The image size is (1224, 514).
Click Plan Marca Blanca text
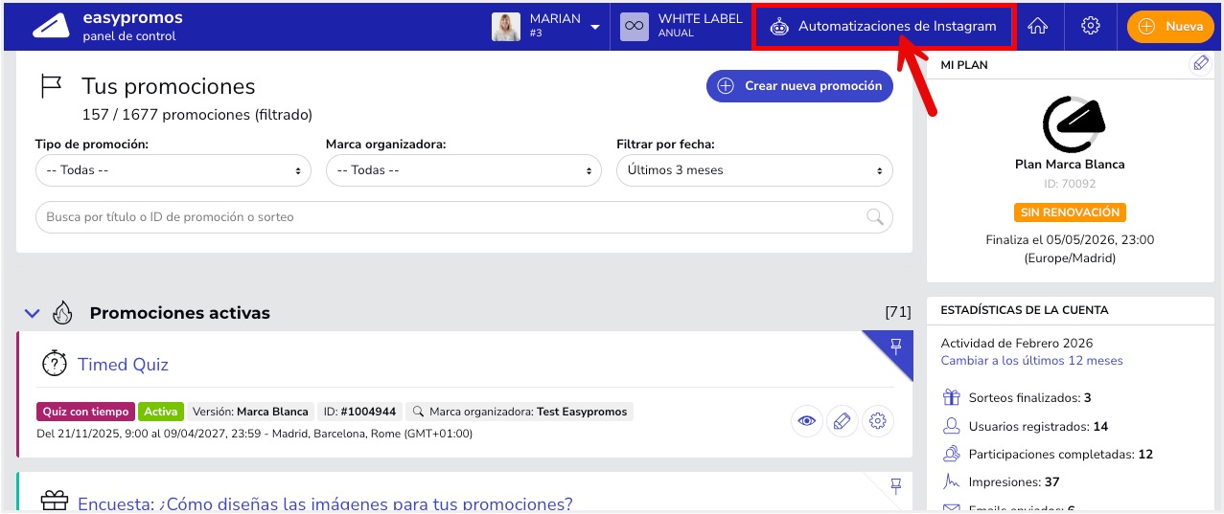pos(1070,165)
